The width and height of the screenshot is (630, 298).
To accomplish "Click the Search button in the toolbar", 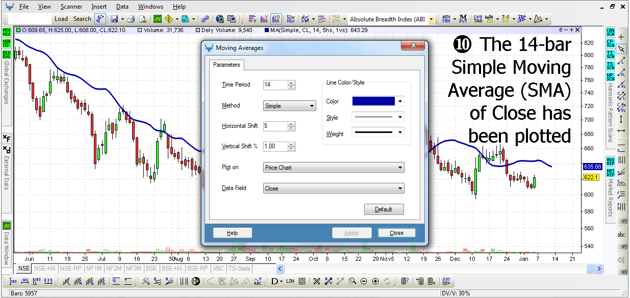I will [x=82, y=19].
